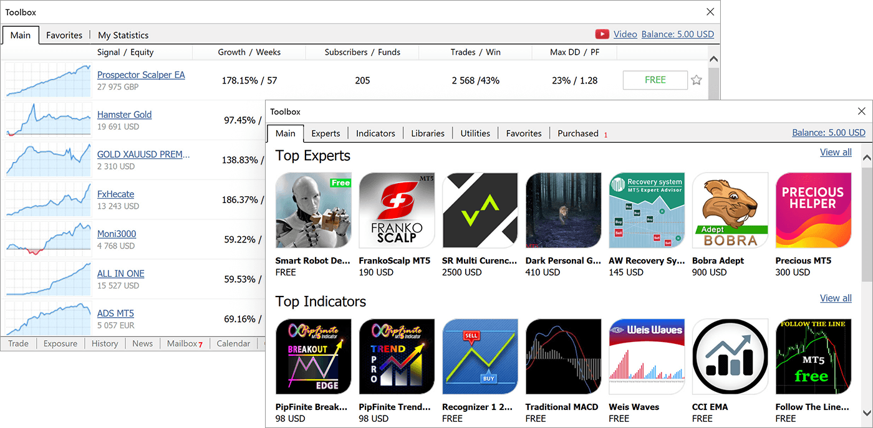873x428 pixels.
Task: Open the PipFinite Breakout Edge icon
Action: 314,357
